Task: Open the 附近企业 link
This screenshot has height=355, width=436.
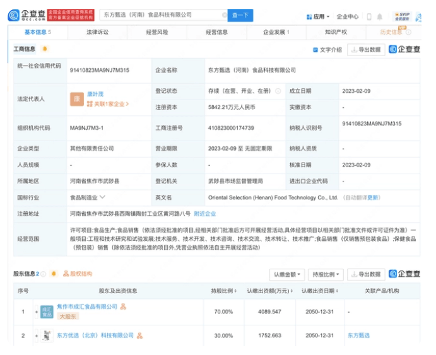Action: 205,214
